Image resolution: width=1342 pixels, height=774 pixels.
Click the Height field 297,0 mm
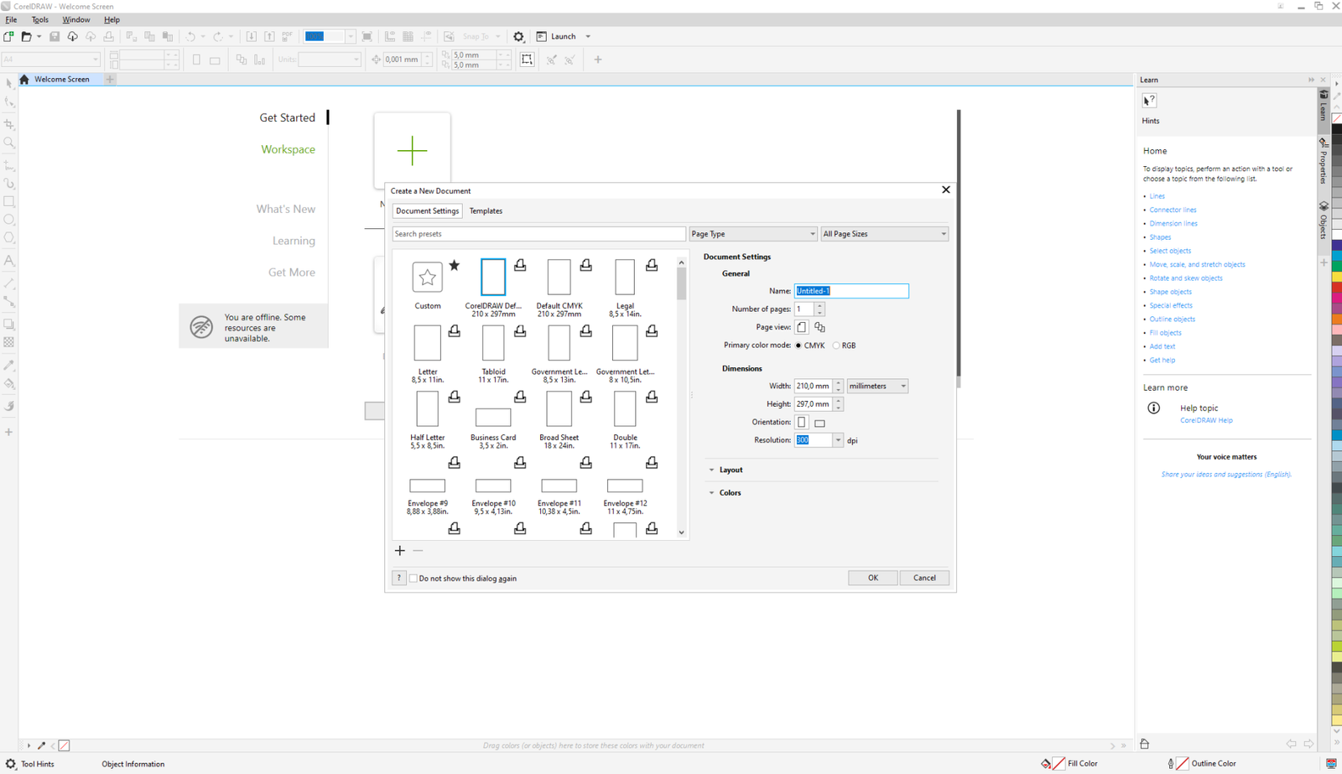coord(813,404)
